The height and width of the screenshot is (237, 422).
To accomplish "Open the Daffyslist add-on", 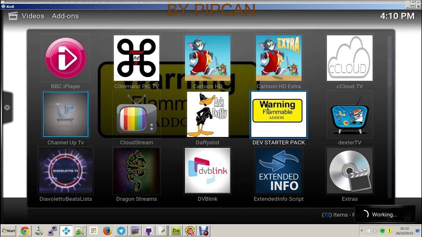I will point(208,114).
